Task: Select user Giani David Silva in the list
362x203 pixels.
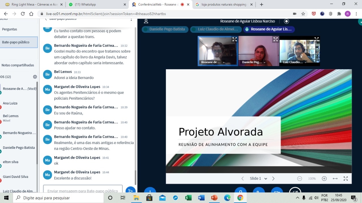Action: point(18,177)
